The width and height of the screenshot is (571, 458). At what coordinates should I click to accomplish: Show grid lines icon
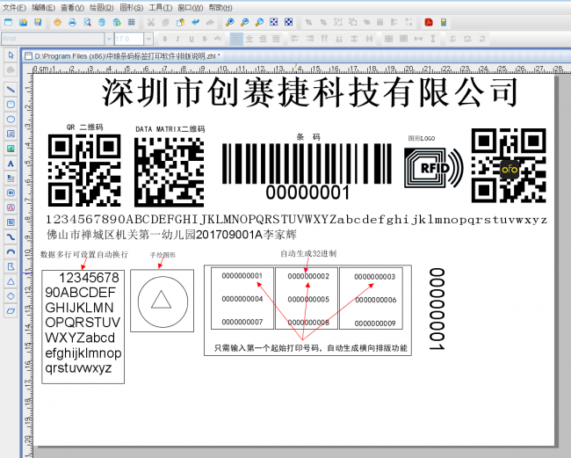[x=132, y=23]
